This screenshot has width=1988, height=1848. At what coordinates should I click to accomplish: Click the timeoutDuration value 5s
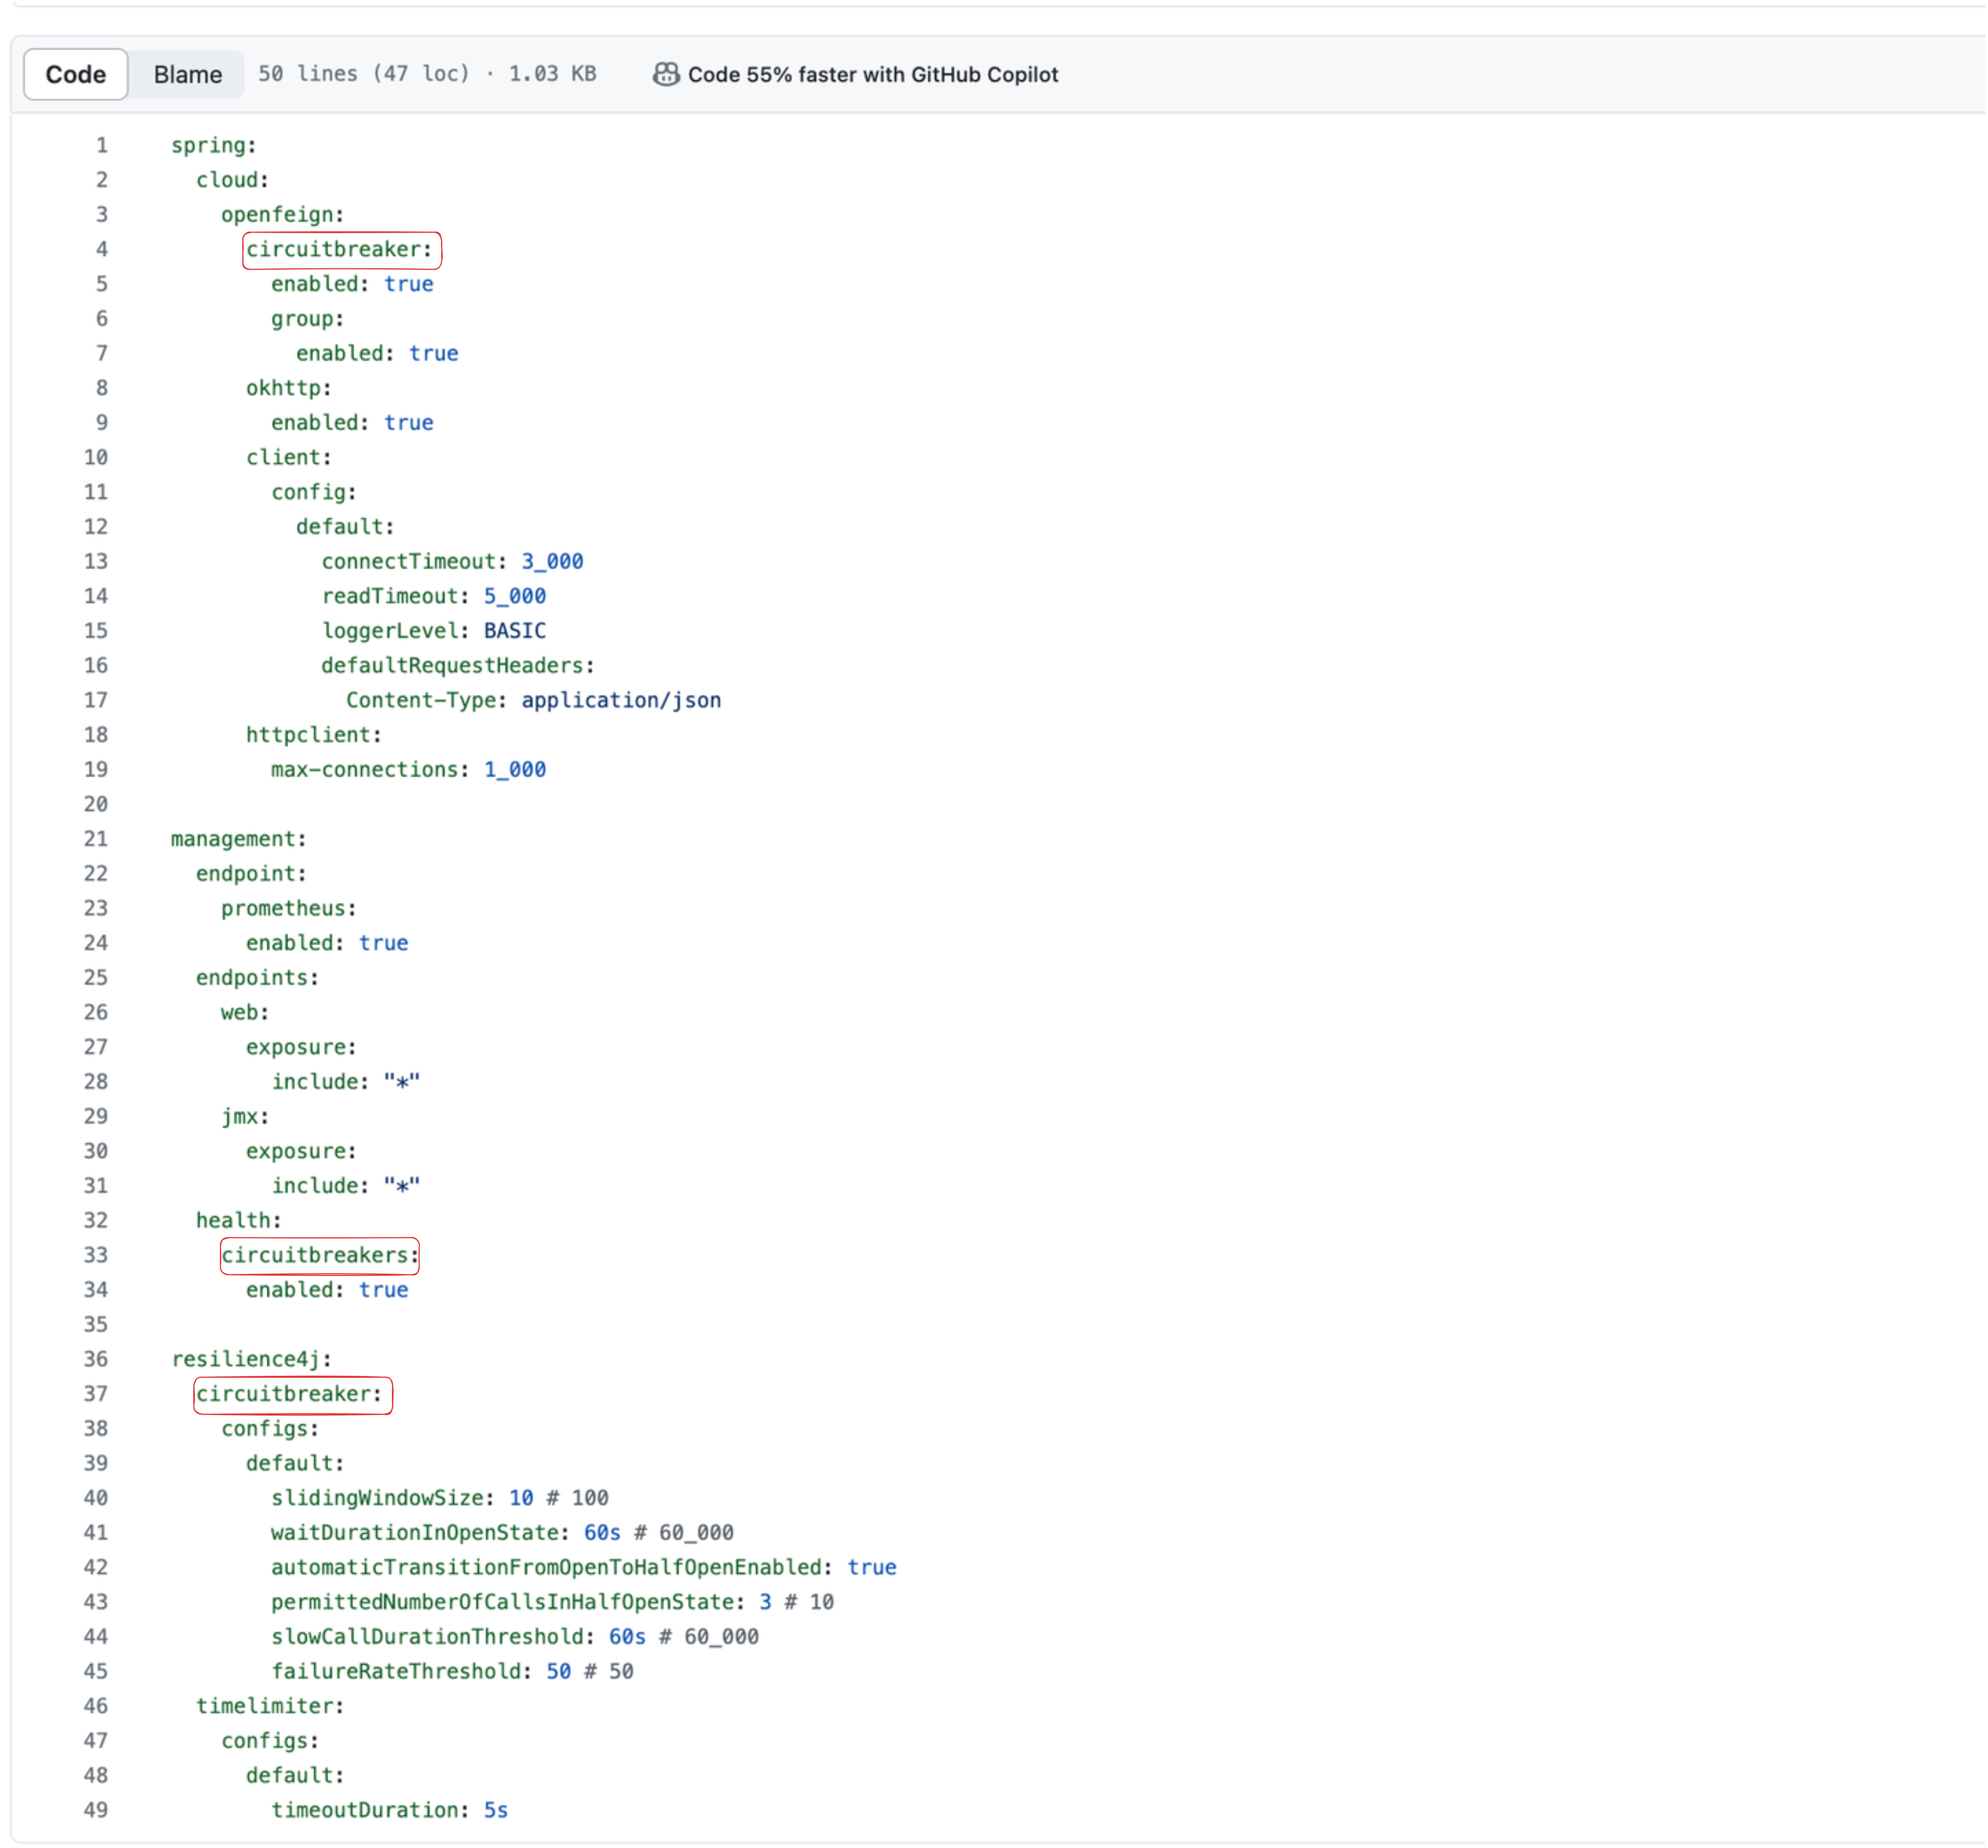pyautogui.click(x=496, y=1810)
